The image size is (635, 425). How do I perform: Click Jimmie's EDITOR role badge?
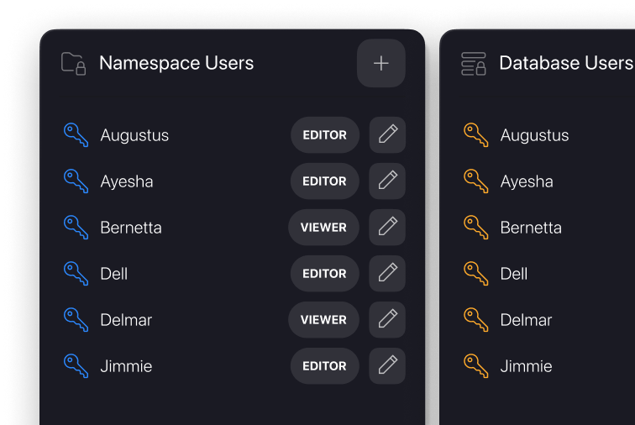(324, 365)
